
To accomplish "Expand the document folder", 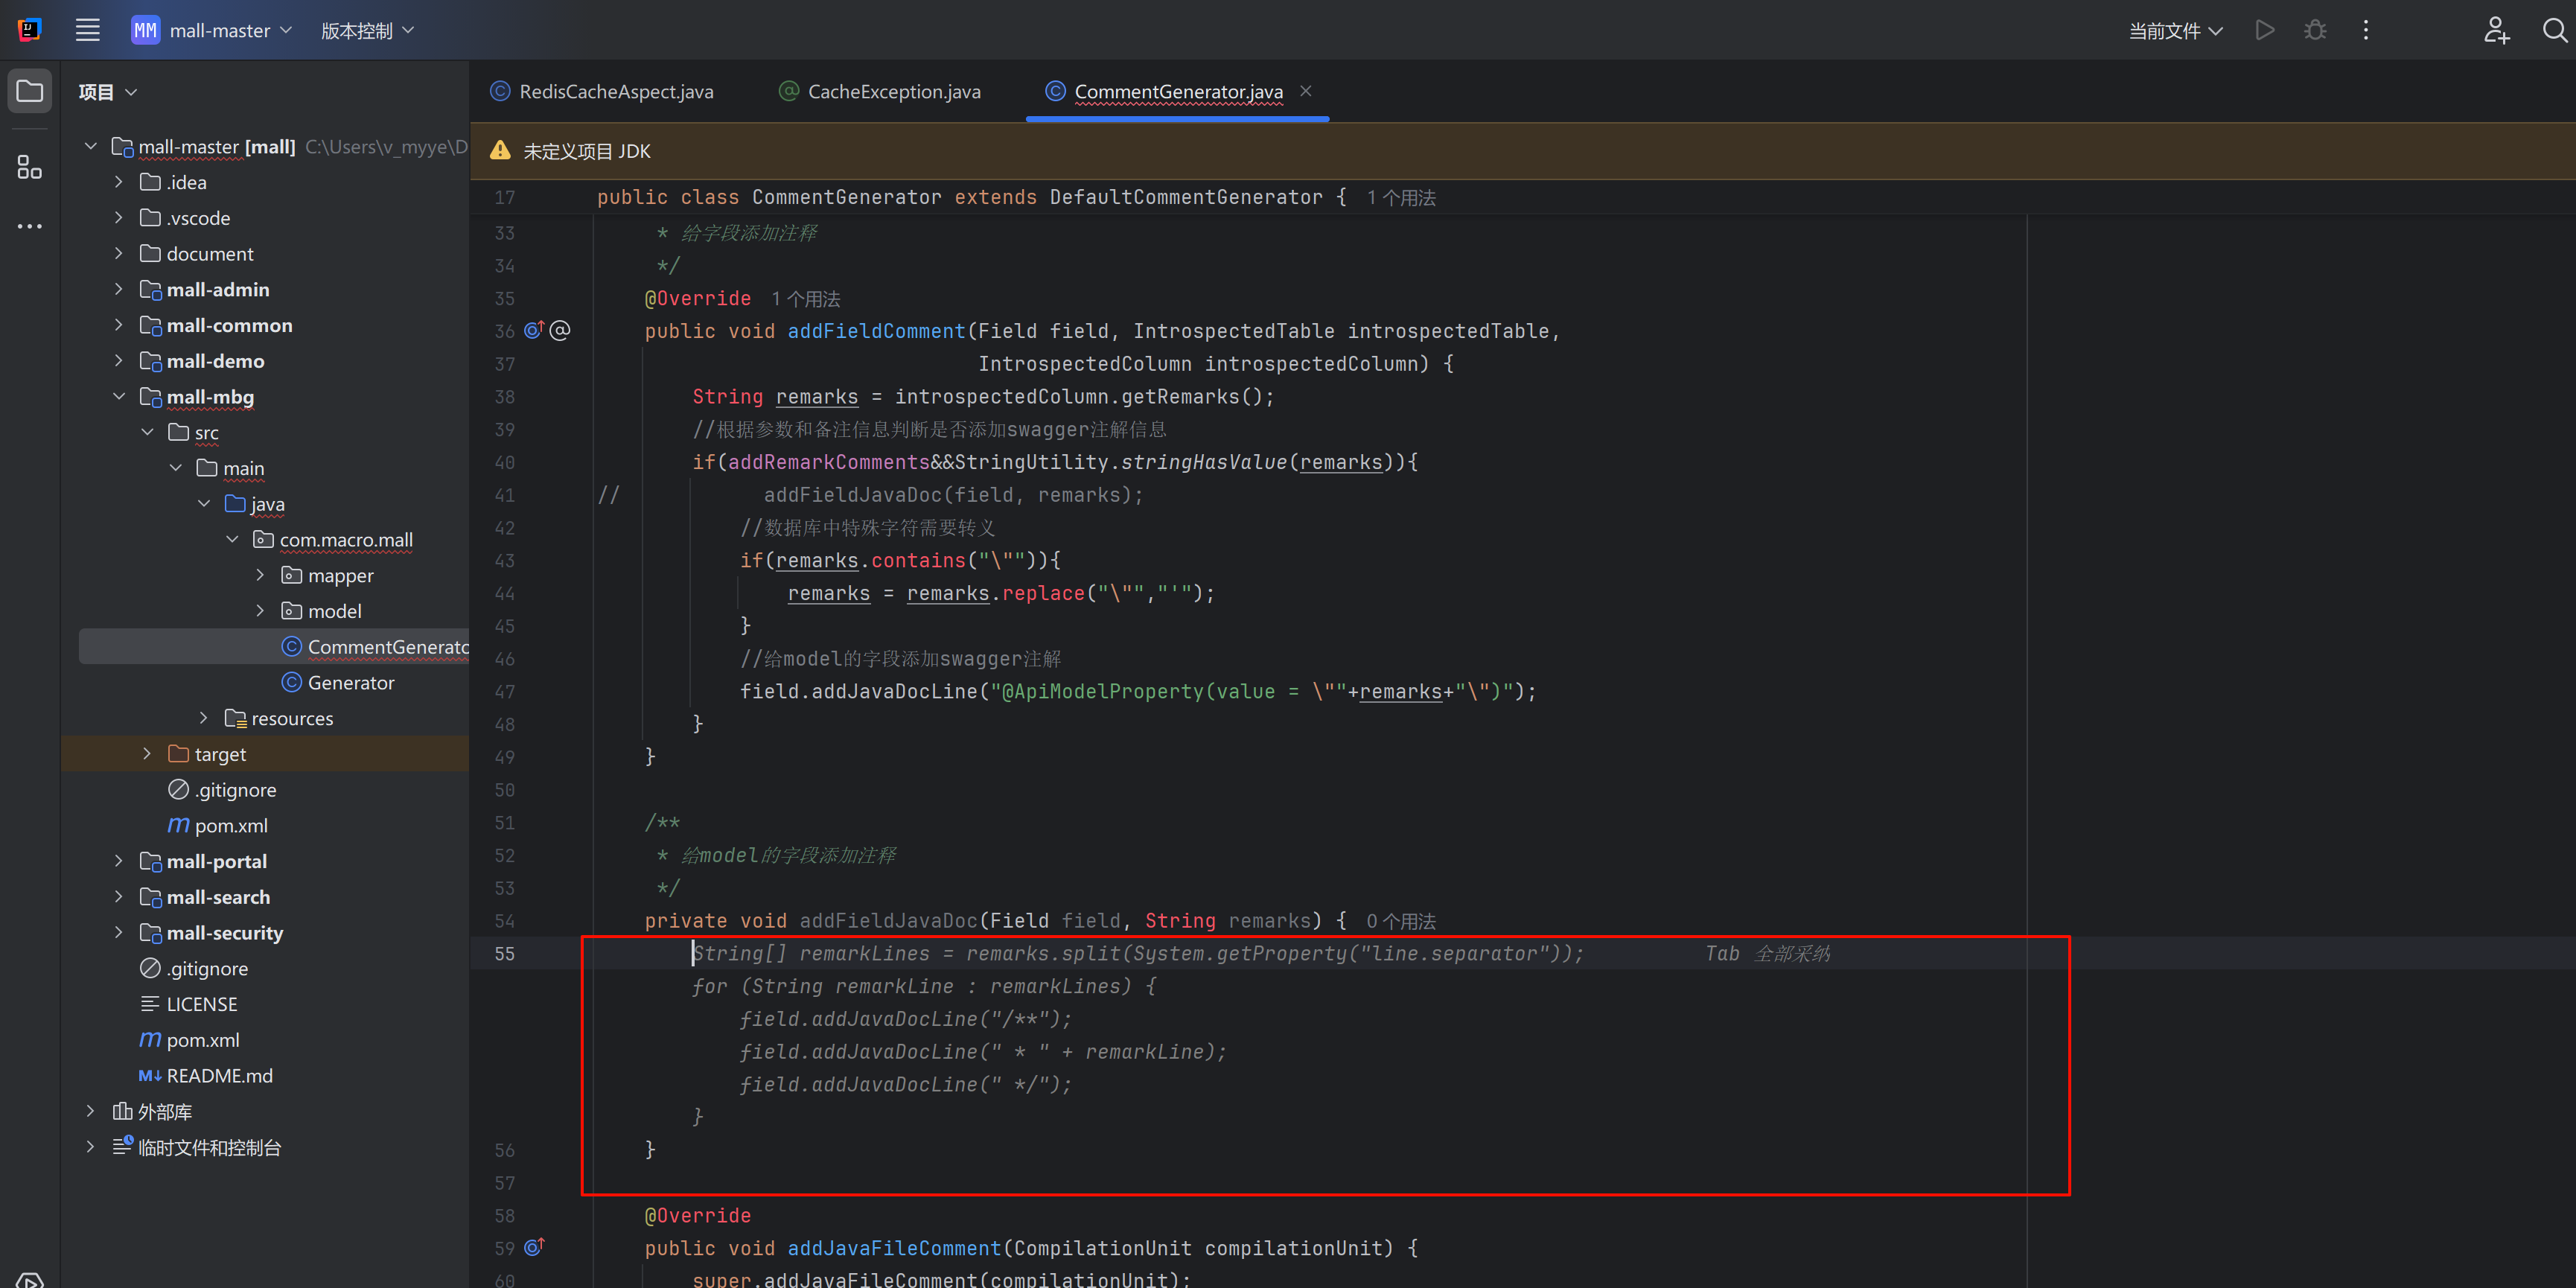I will (x=119, y=254).
